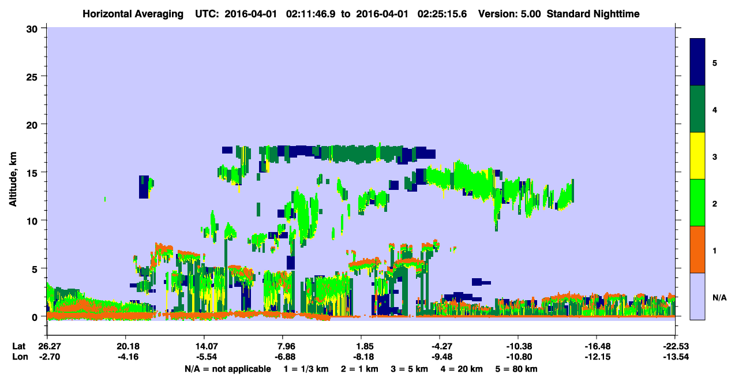Click the colorbar label 4
The height and width of the screenshot is (385, 750).
[714, 109]
